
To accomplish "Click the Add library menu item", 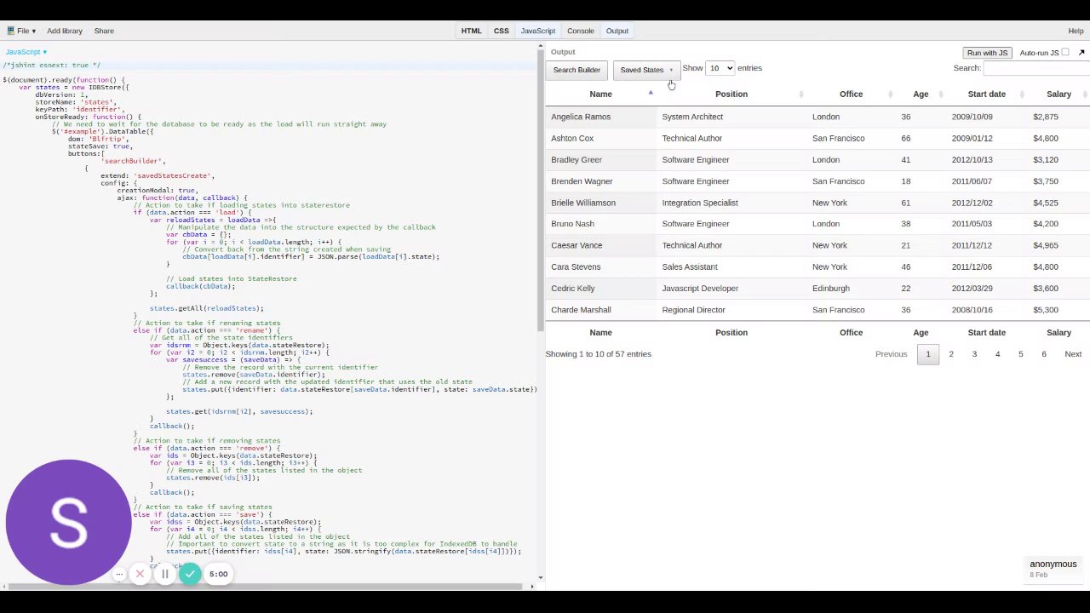I will click(x=65, y=31).
